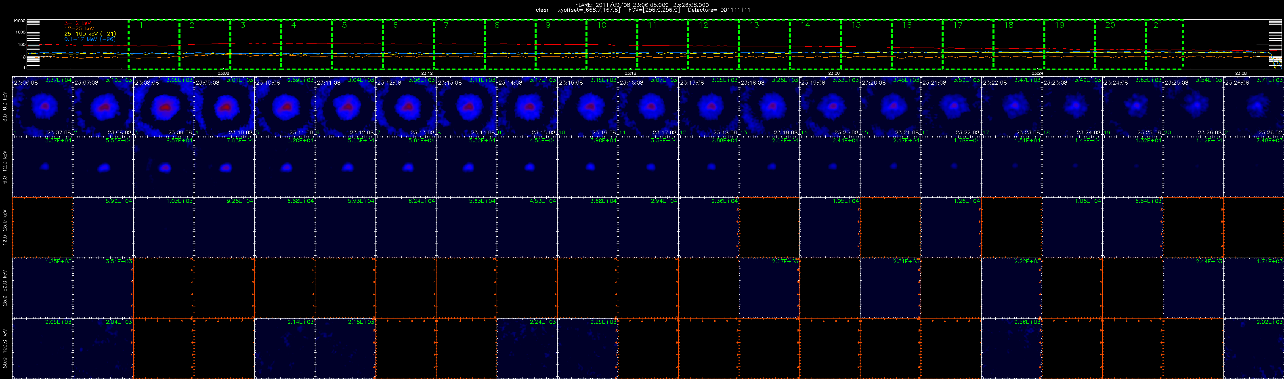Screen dimensions: 1284x379
Task: Select interval 17 box in the light curve
Action: [x=967, y=44]
